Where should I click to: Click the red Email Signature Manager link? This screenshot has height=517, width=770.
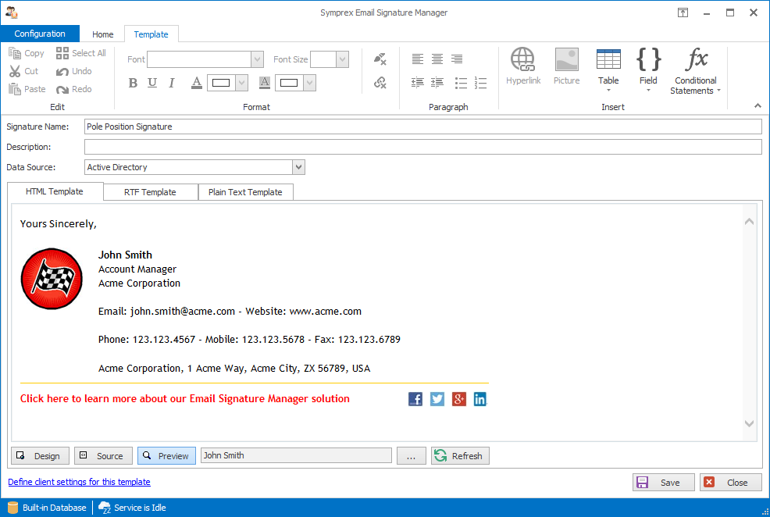tap(184, 398)
